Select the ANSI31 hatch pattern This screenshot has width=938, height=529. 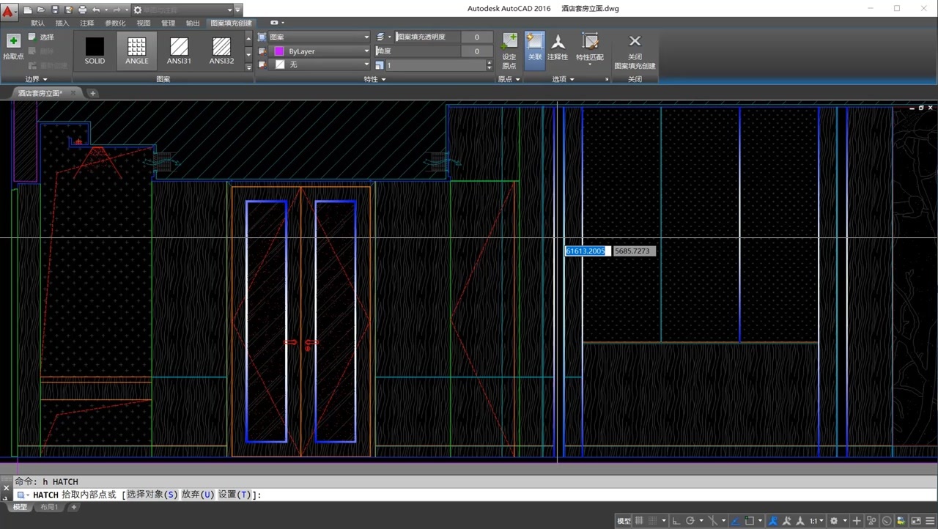[179, 51]
